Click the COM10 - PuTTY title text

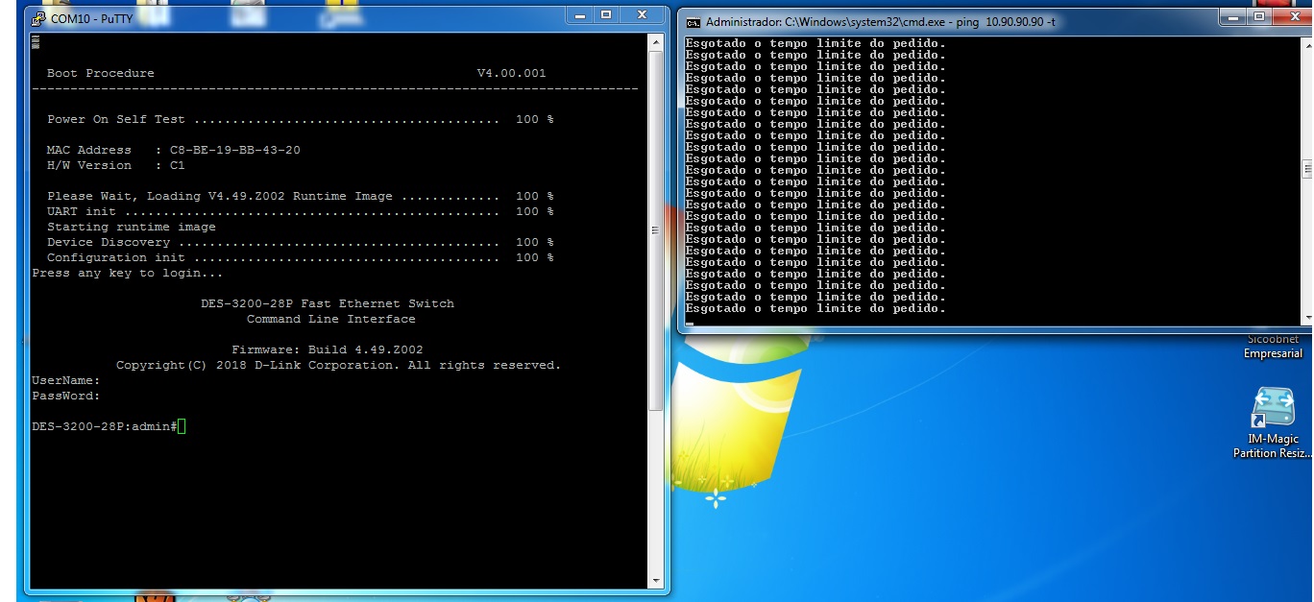(94, 18)
